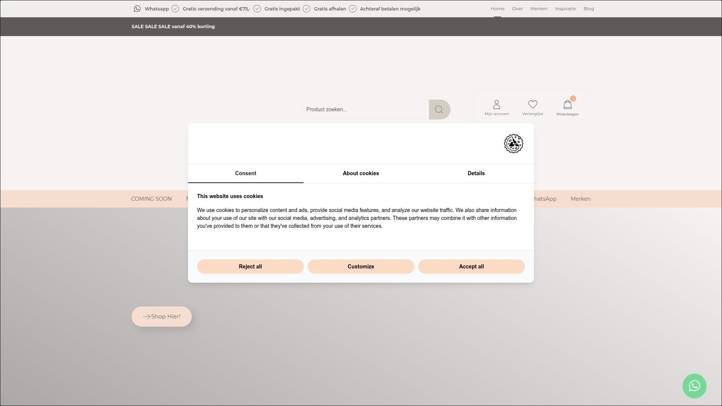Screen dimensions: 722x406
Task: Open the Details tab
Action: pos(476,173)
